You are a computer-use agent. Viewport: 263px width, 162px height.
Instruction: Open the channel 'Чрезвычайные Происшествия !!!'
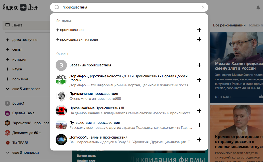pyautogui.click(x=97, y=108)
